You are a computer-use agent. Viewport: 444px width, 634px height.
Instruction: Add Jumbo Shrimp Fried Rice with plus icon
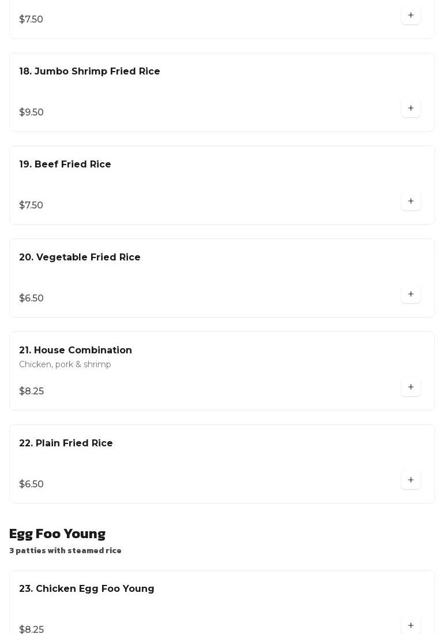pyautogui.click(x=411, y=109)
